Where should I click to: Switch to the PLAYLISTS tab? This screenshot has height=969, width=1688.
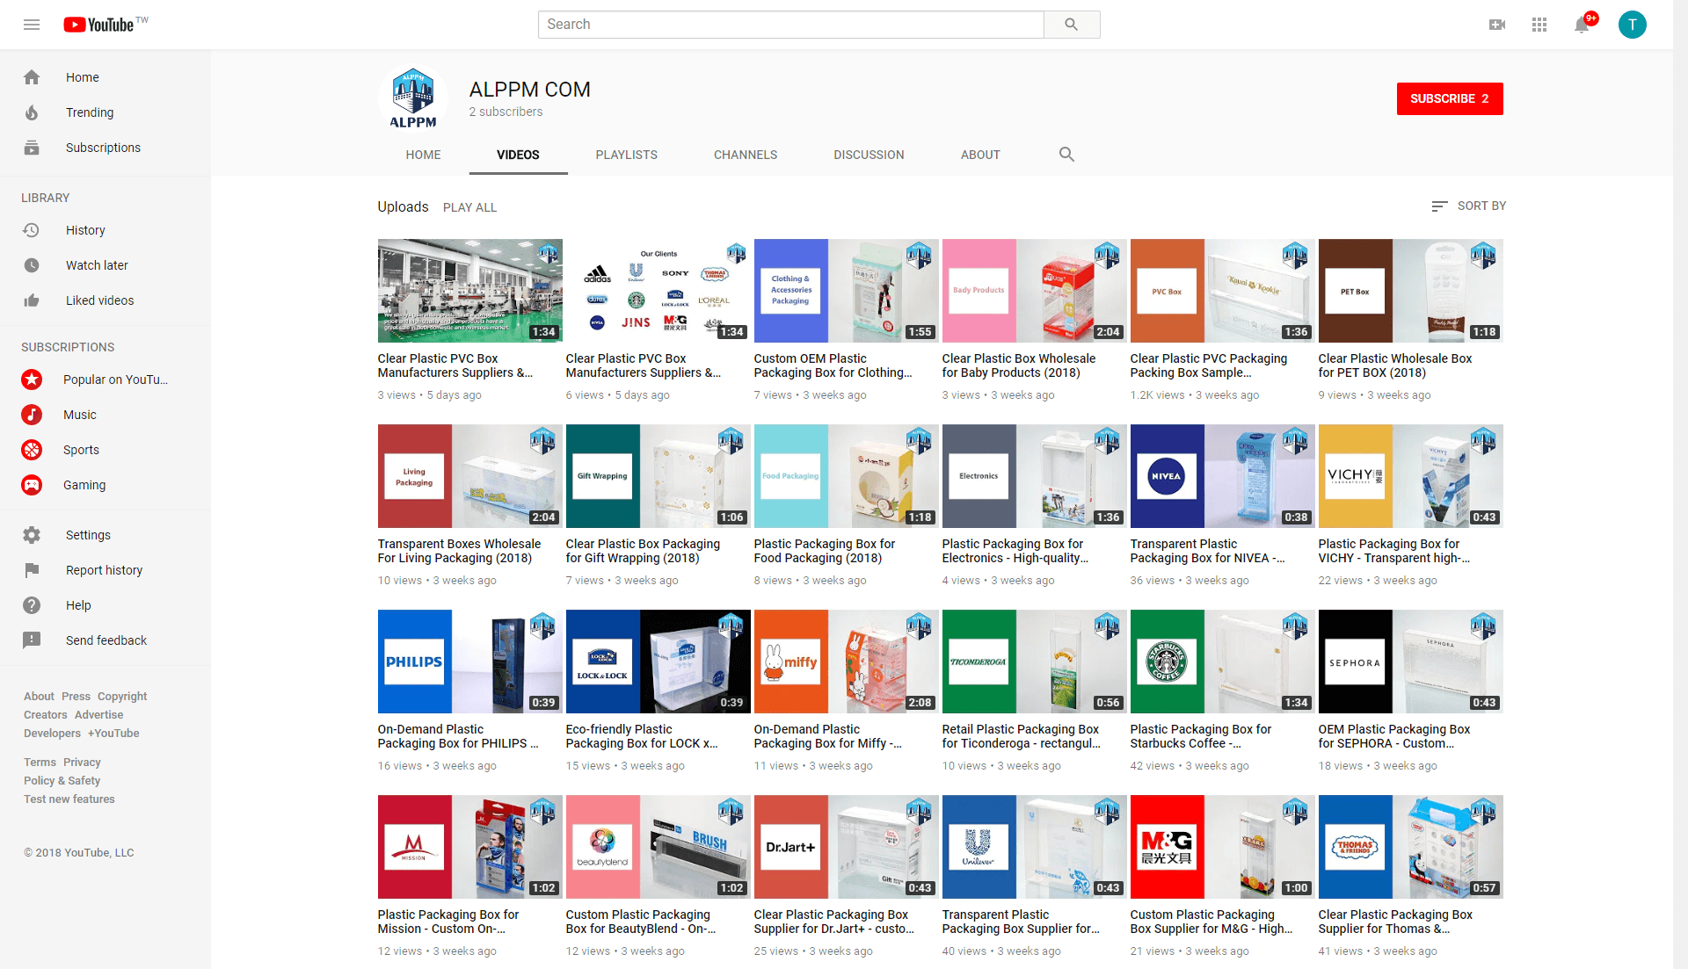626,155
